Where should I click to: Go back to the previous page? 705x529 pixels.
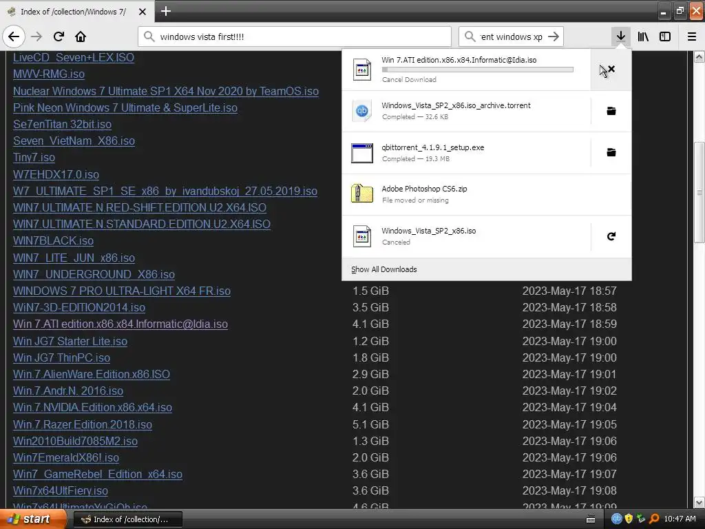tap(14, 37)
